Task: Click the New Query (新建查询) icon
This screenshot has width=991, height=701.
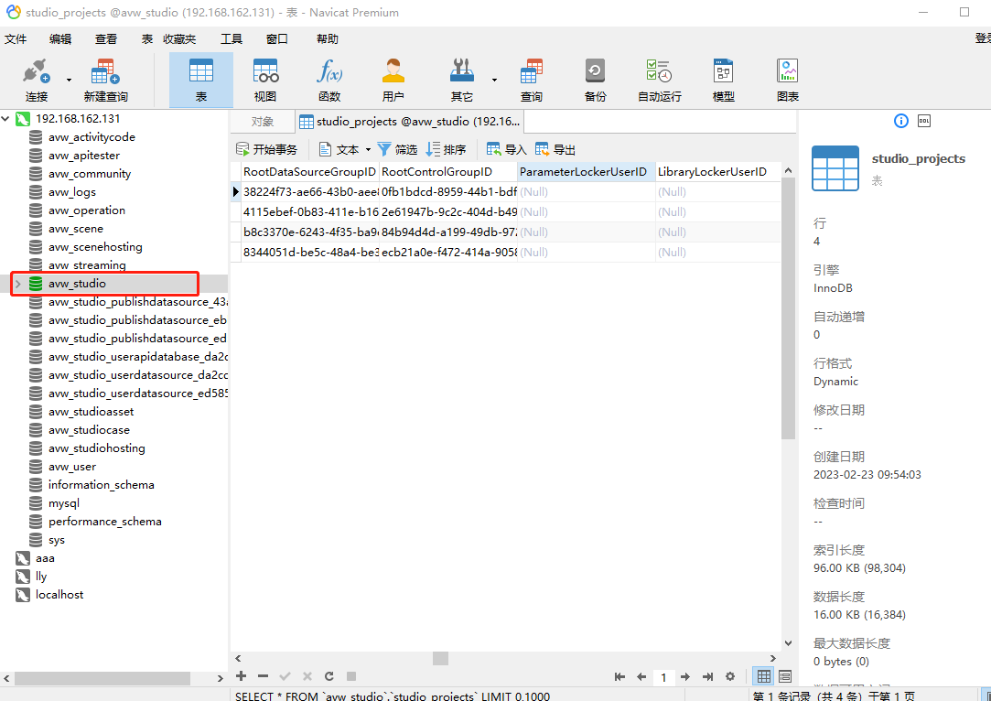Action: point(105,81)
